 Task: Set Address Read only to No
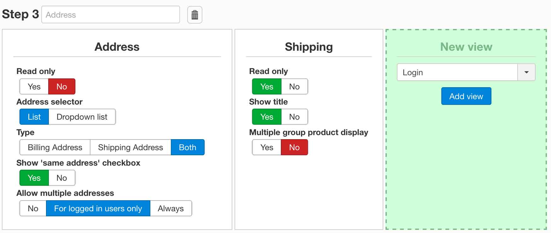pos(62,87)
